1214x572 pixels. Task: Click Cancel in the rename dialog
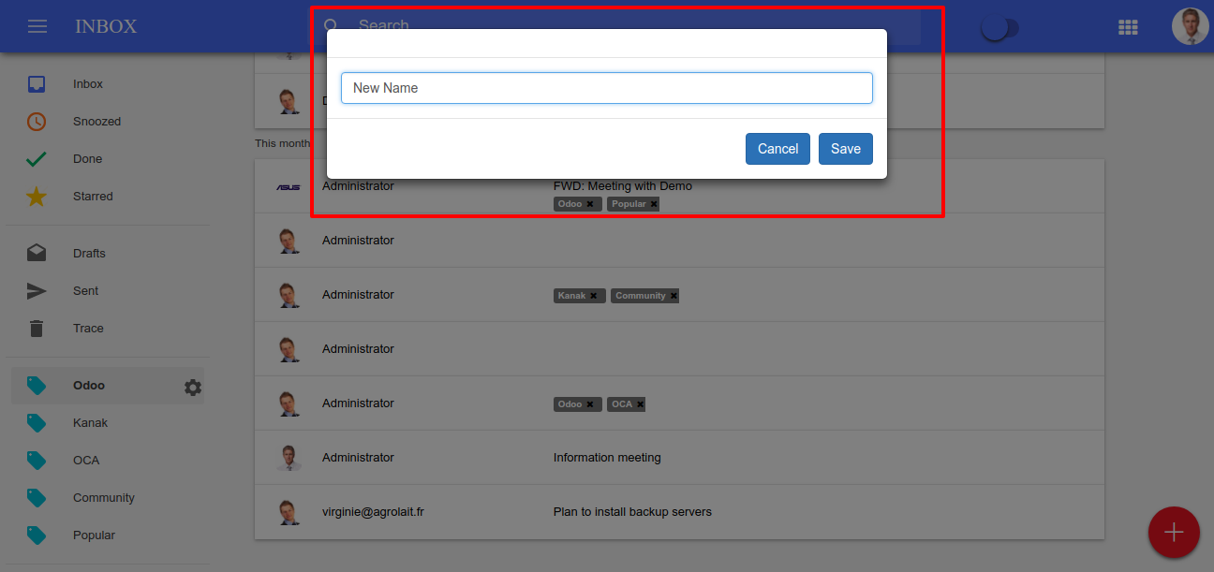[x=777, y=149]
